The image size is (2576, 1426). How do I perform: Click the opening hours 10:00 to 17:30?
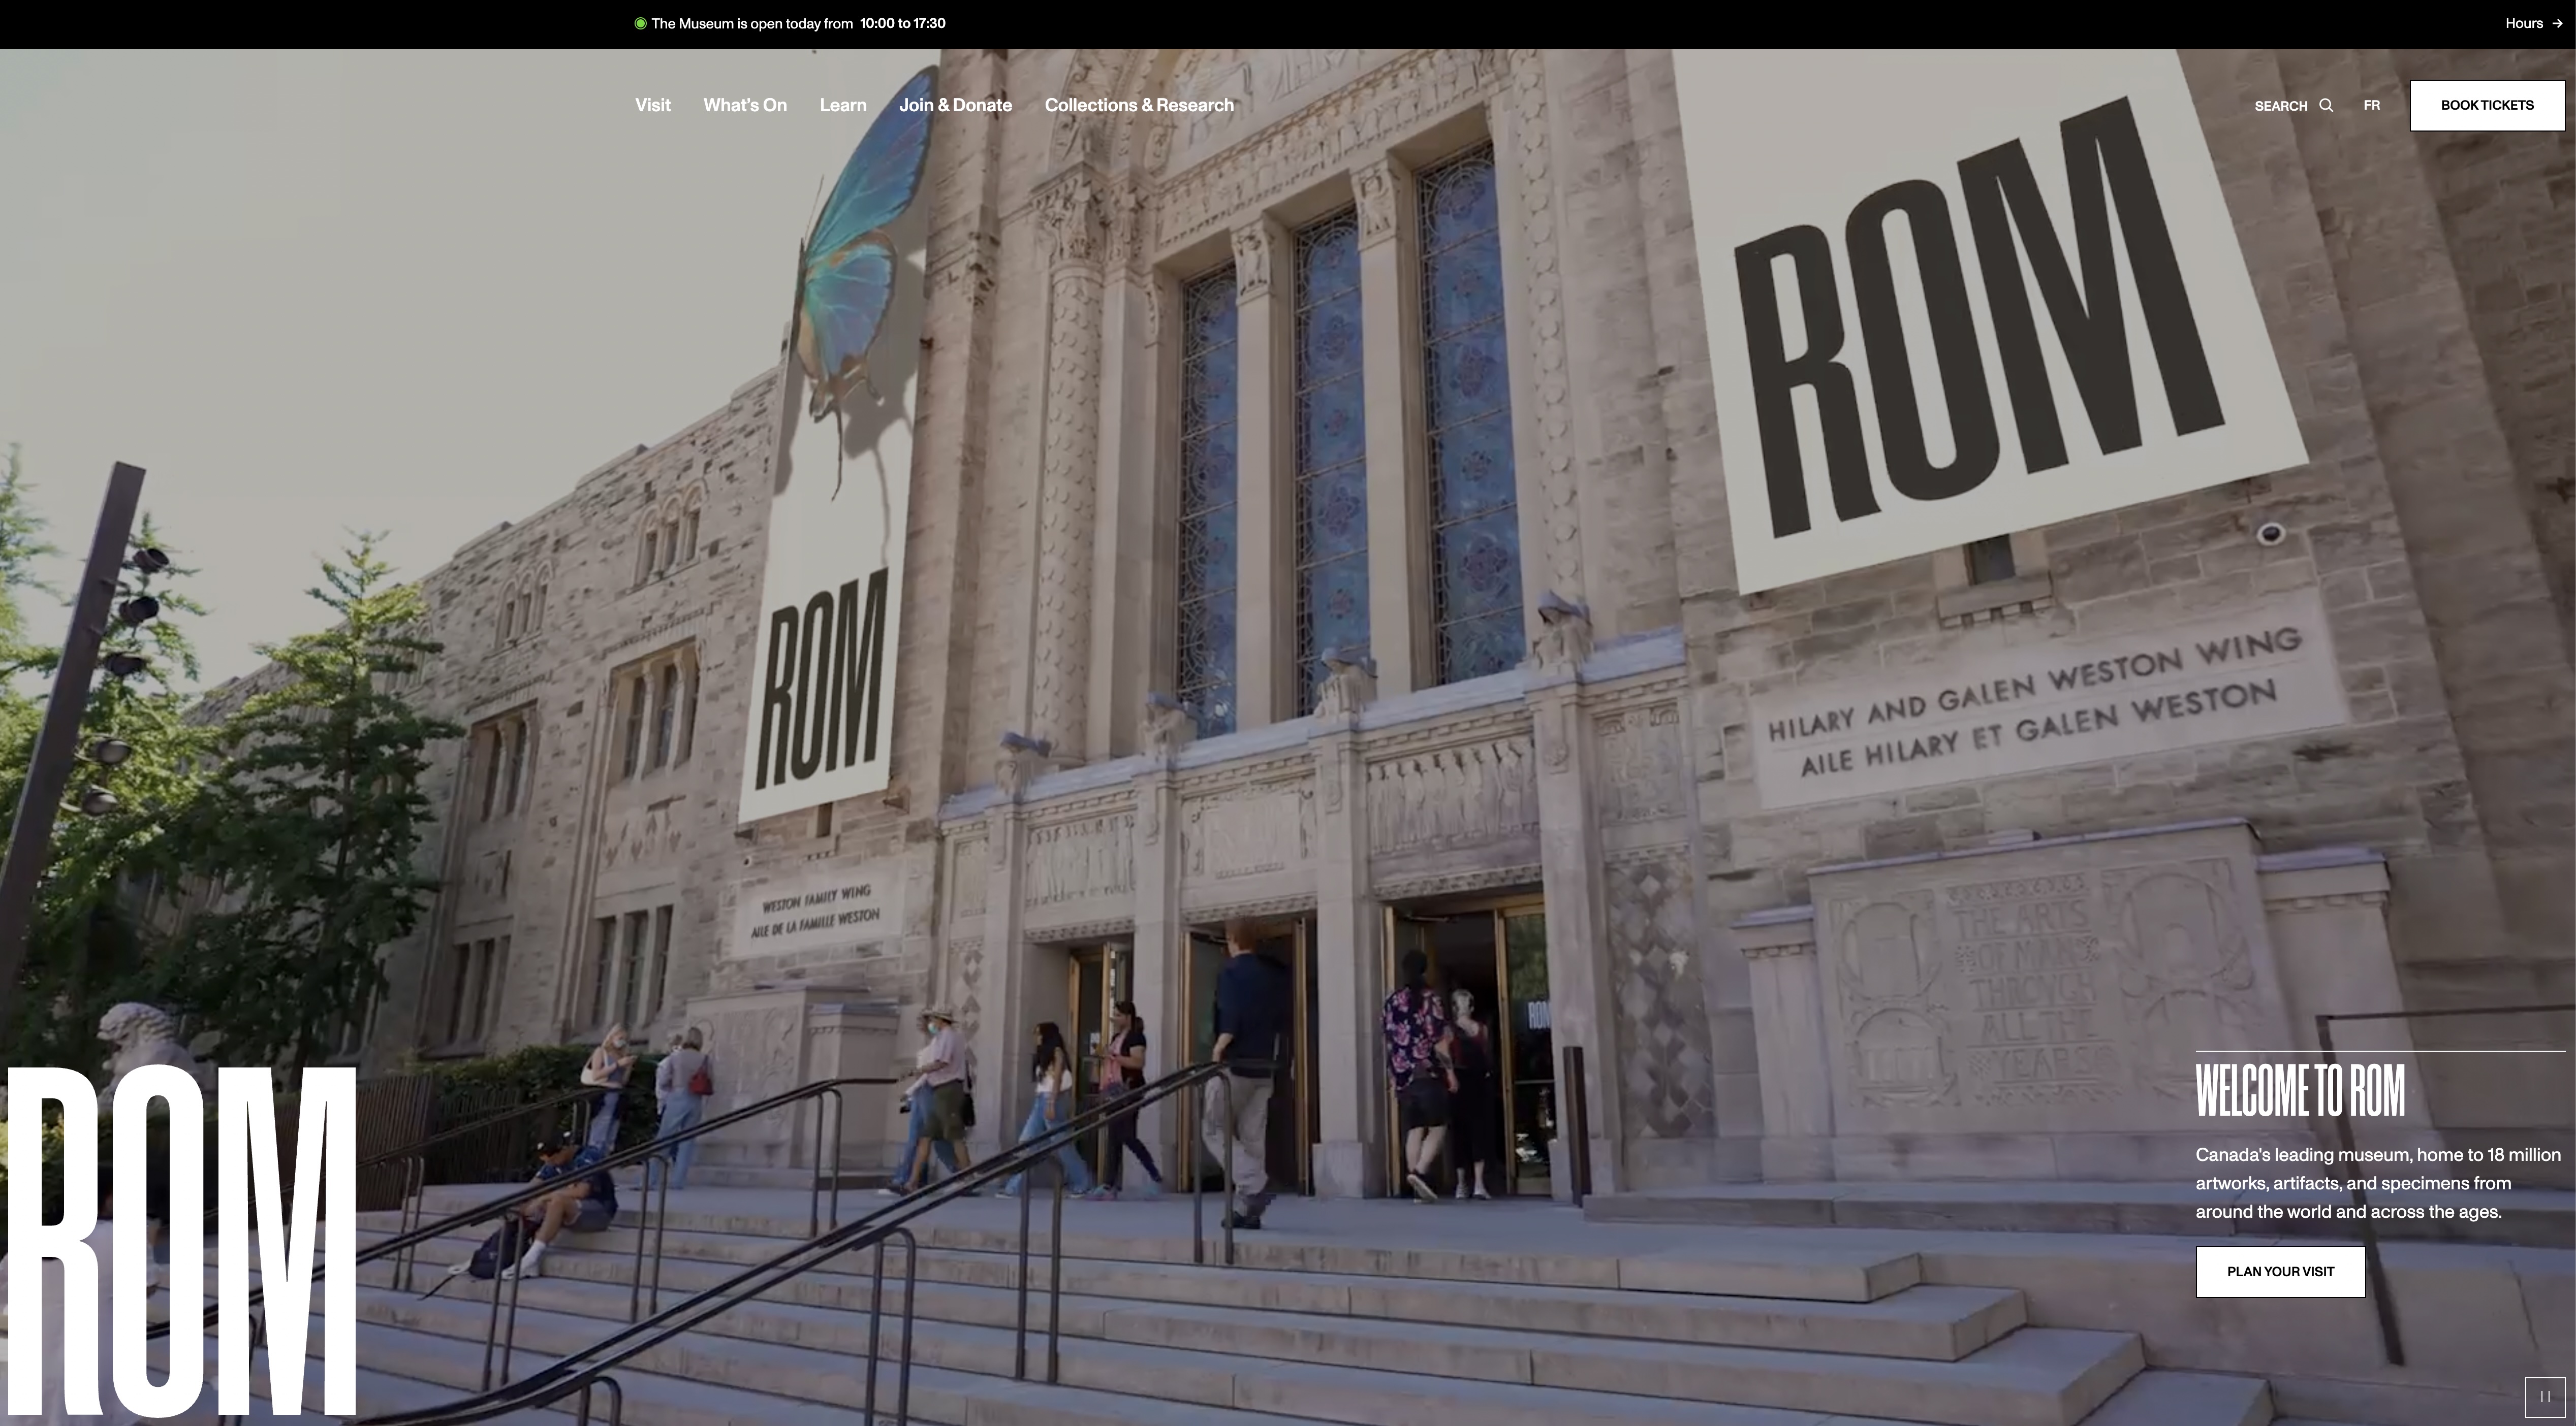coord(902,23)
